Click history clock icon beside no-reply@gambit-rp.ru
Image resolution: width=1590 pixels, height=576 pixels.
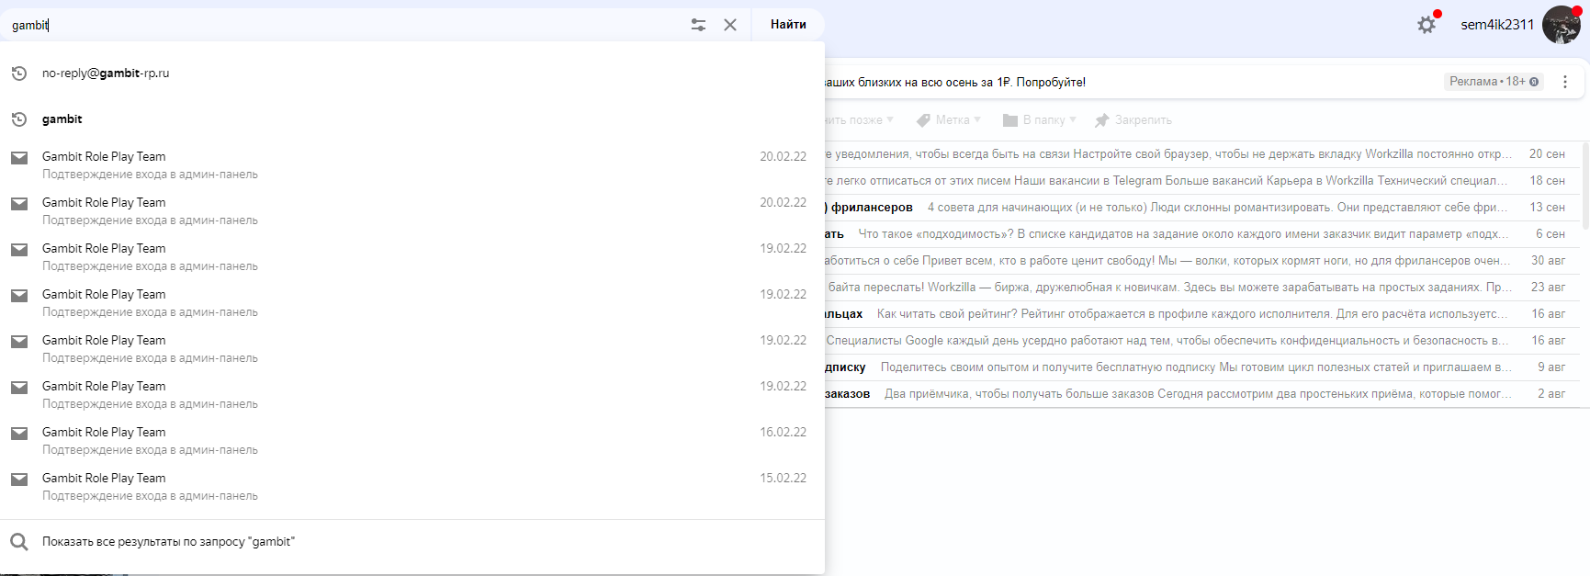[x=19, y=73]
